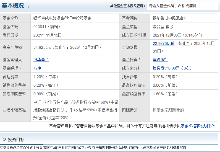Select max subscription fee 0.00%（前端） beside 最高认购费率

166,85
